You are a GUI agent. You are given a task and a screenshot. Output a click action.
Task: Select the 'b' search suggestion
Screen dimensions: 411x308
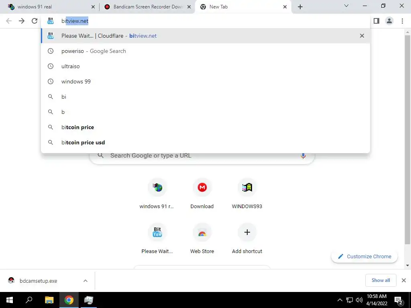coord(205,112)
